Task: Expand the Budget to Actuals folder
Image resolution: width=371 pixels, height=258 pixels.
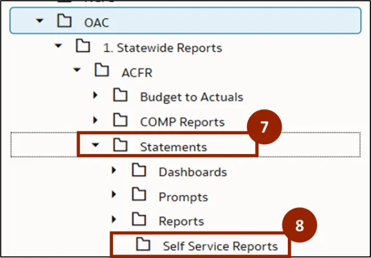Action: [96, 96]
